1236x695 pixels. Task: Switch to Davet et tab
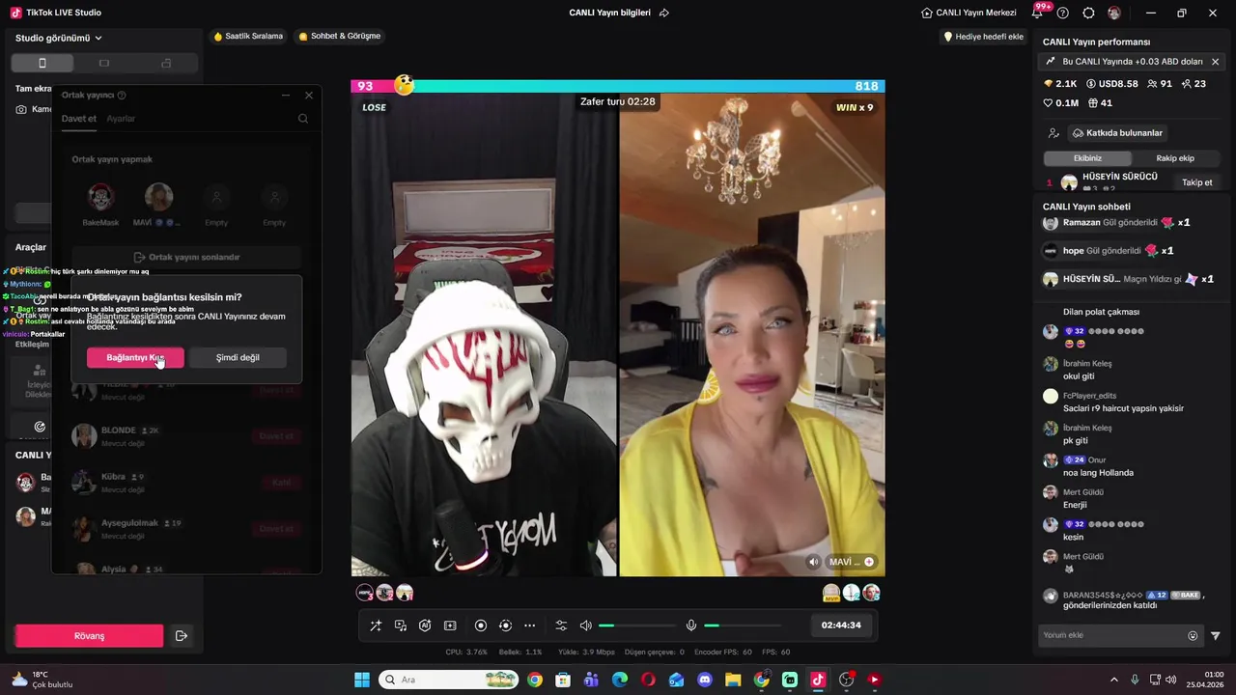pos(79,119)
